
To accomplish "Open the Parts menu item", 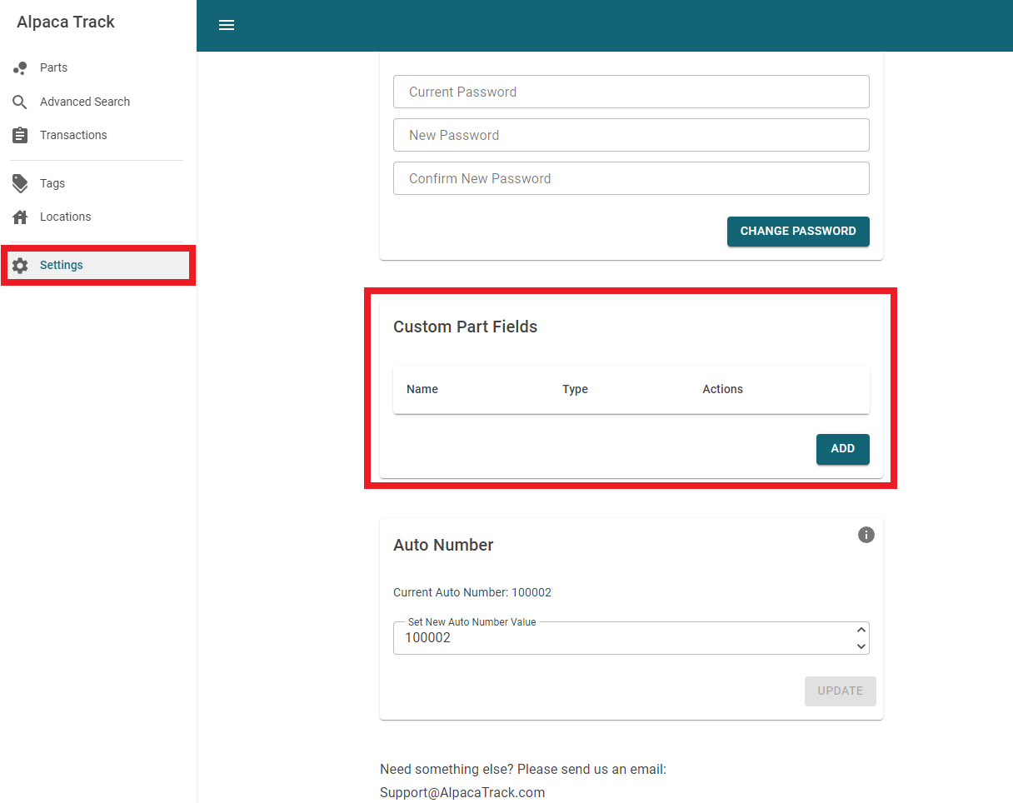I will tap(54, 68).
